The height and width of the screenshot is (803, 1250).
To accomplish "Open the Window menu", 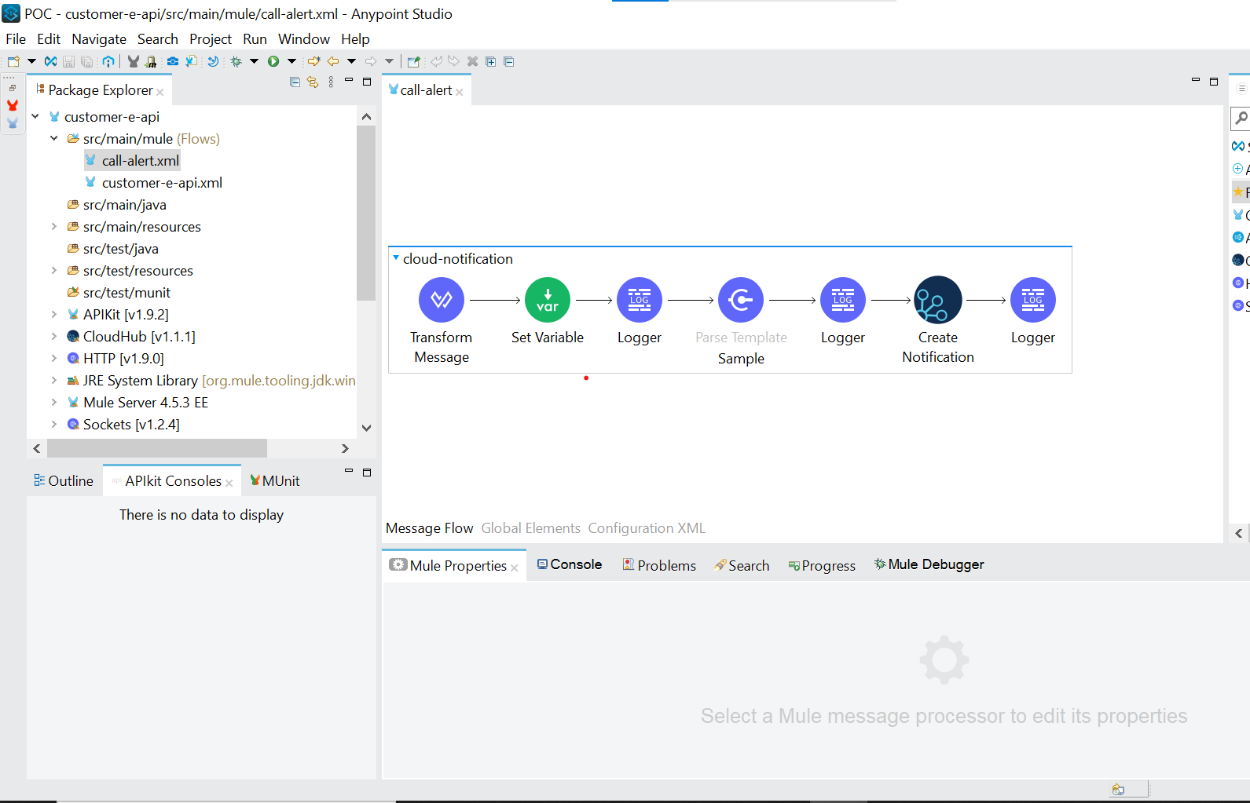I will pyautogui.click(x=304, y=39).
